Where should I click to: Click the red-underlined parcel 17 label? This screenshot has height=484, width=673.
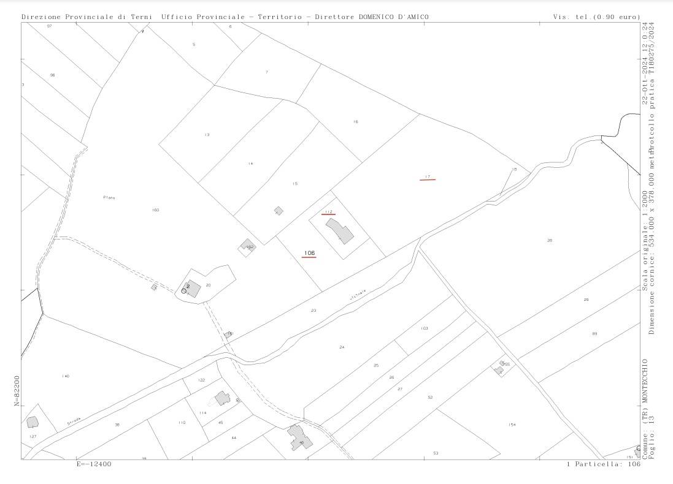[428, 176]
